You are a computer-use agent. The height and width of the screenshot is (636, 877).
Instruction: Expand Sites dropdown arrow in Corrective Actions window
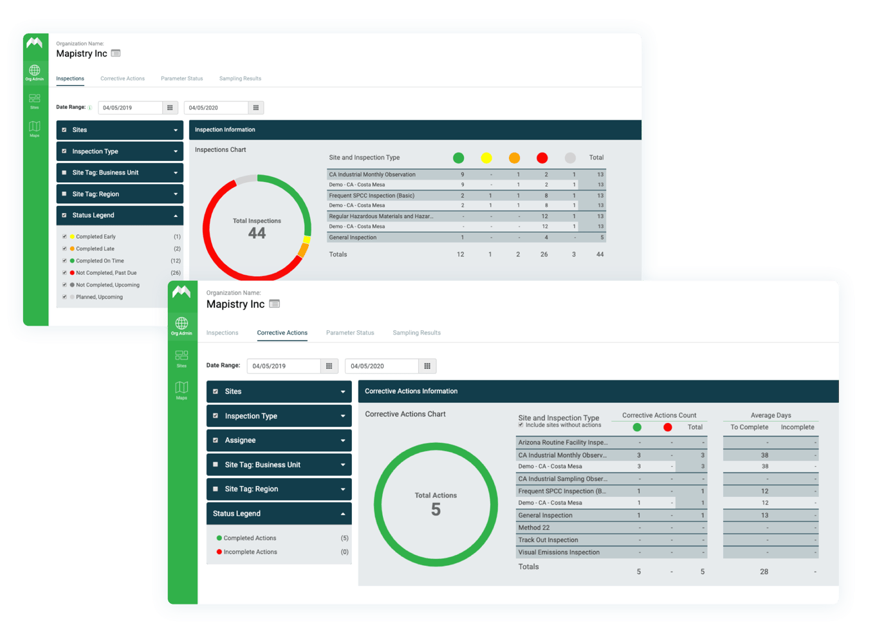tap(343, 391)
